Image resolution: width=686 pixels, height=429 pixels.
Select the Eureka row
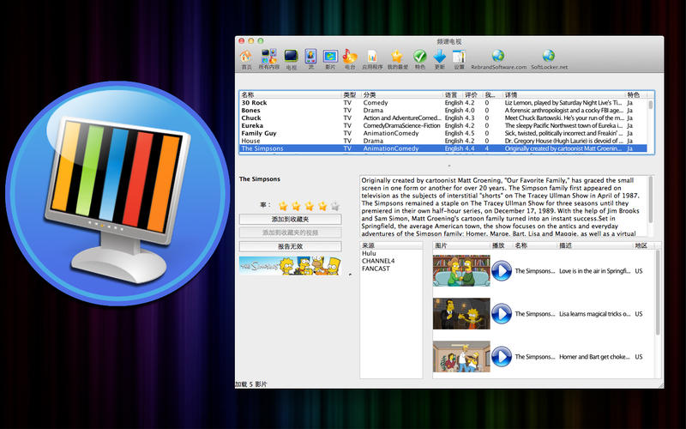tap(443, 125)
